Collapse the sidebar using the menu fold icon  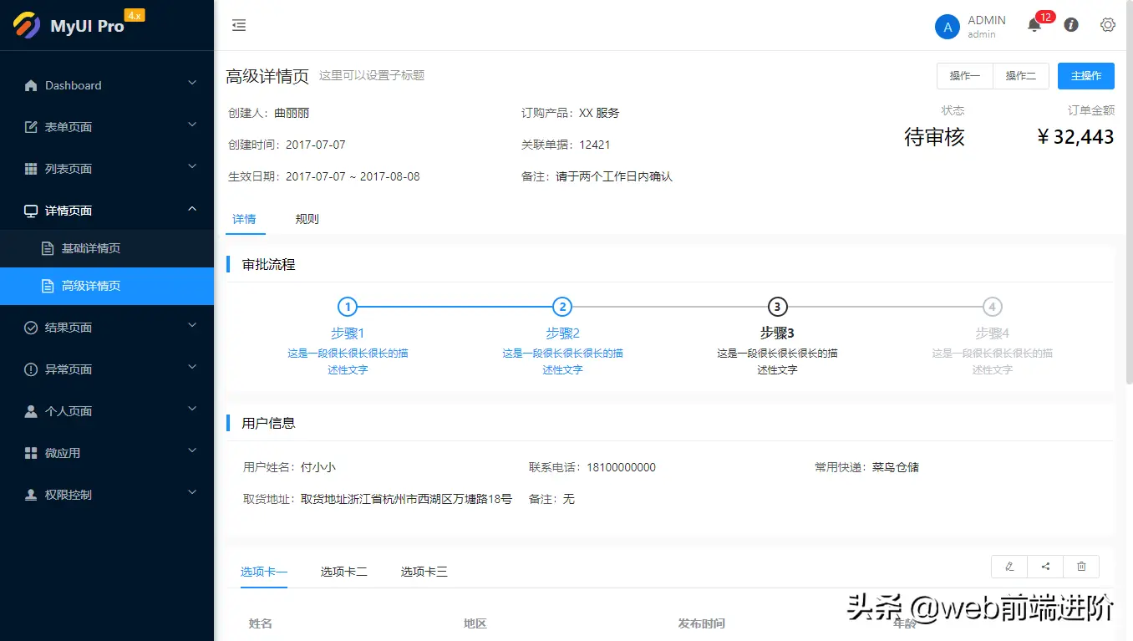(239, 25)
